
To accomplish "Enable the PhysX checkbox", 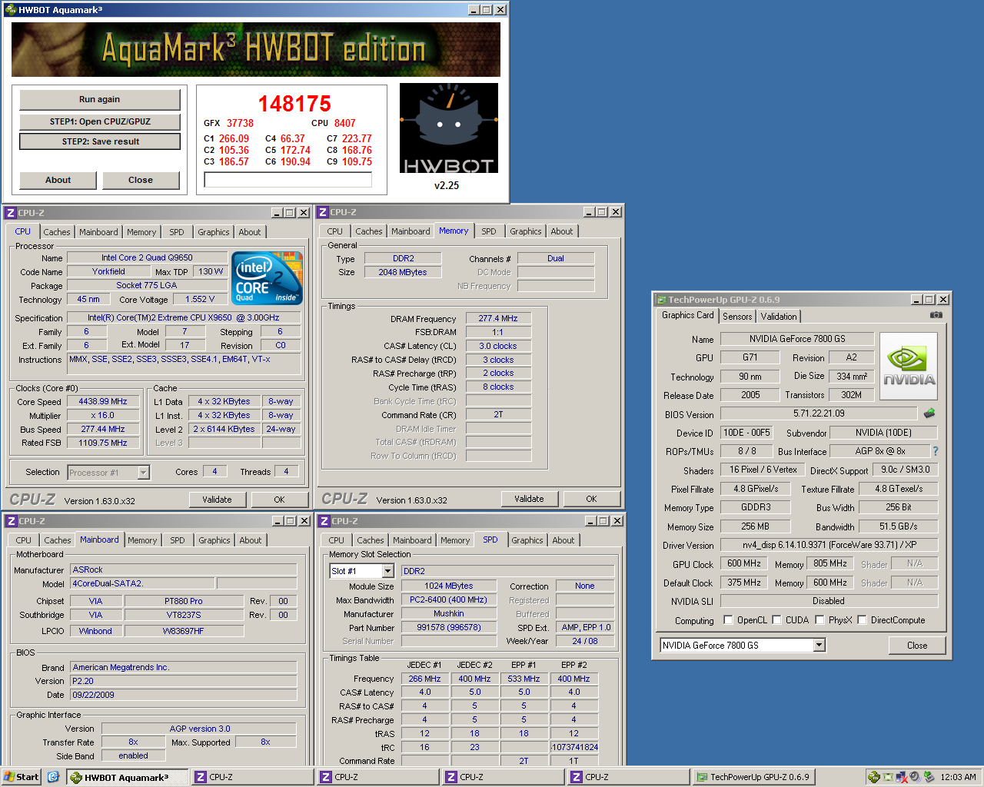I will pyautogui.click(x=819, y=619).
